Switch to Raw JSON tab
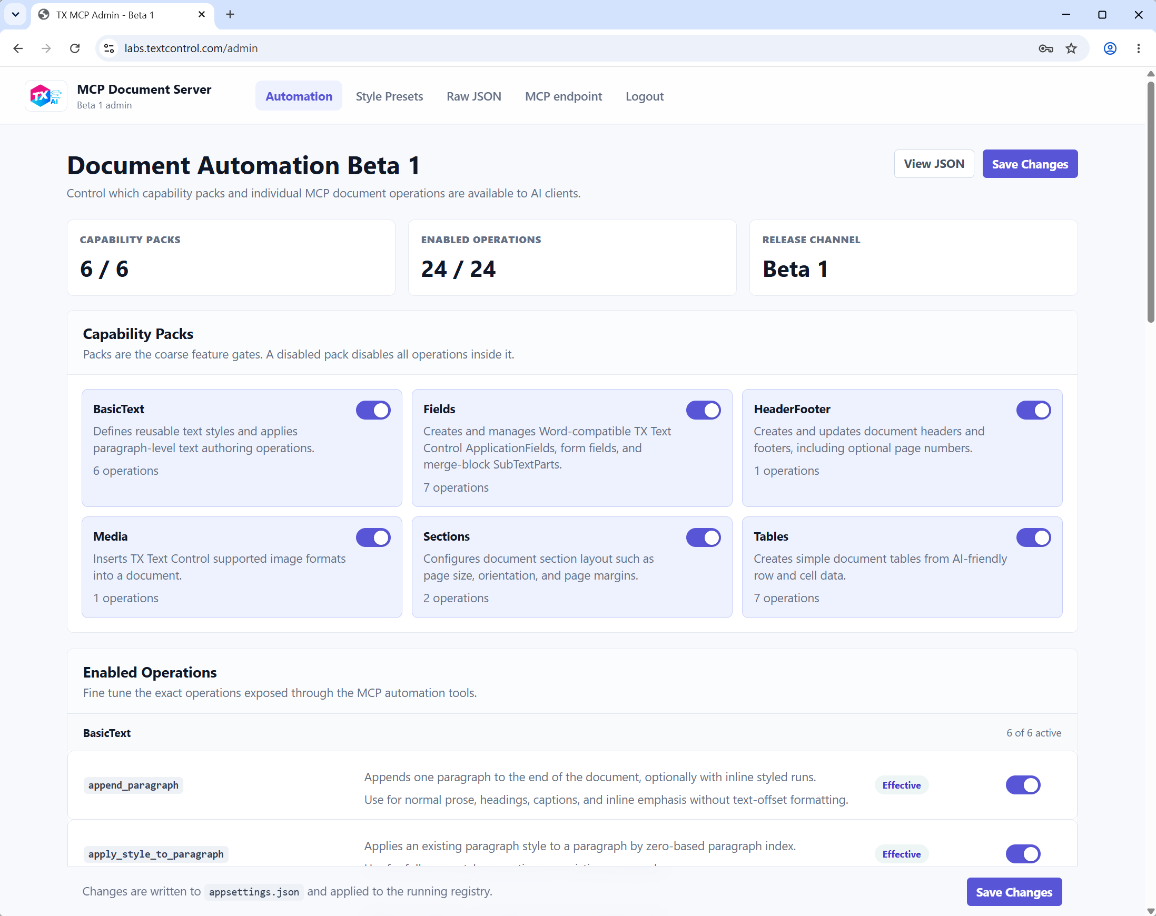Screen dimensions: 1156x916 coord(474,96)
